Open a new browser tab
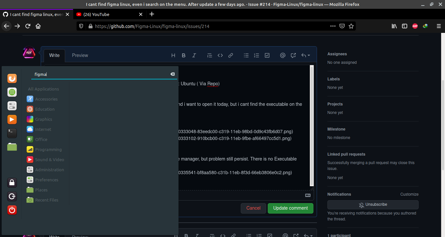Screen dimensions: 445x237 (152, 14)
